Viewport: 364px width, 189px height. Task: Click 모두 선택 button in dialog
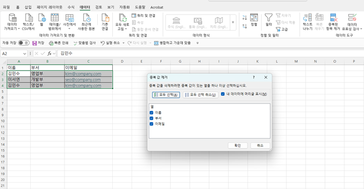[166, 95]
